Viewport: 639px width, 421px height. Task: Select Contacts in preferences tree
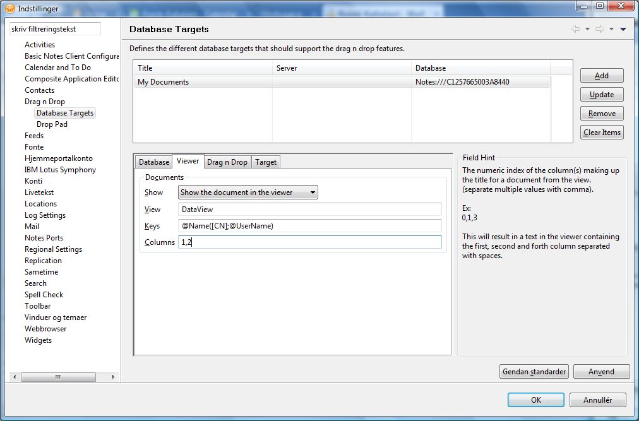pyautogui.click(x=39, y=90)
